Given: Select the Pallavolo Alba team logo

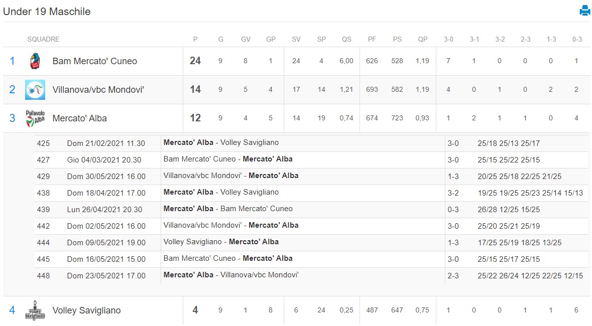Looking at the screenshot, I should (x=35, y=118).
